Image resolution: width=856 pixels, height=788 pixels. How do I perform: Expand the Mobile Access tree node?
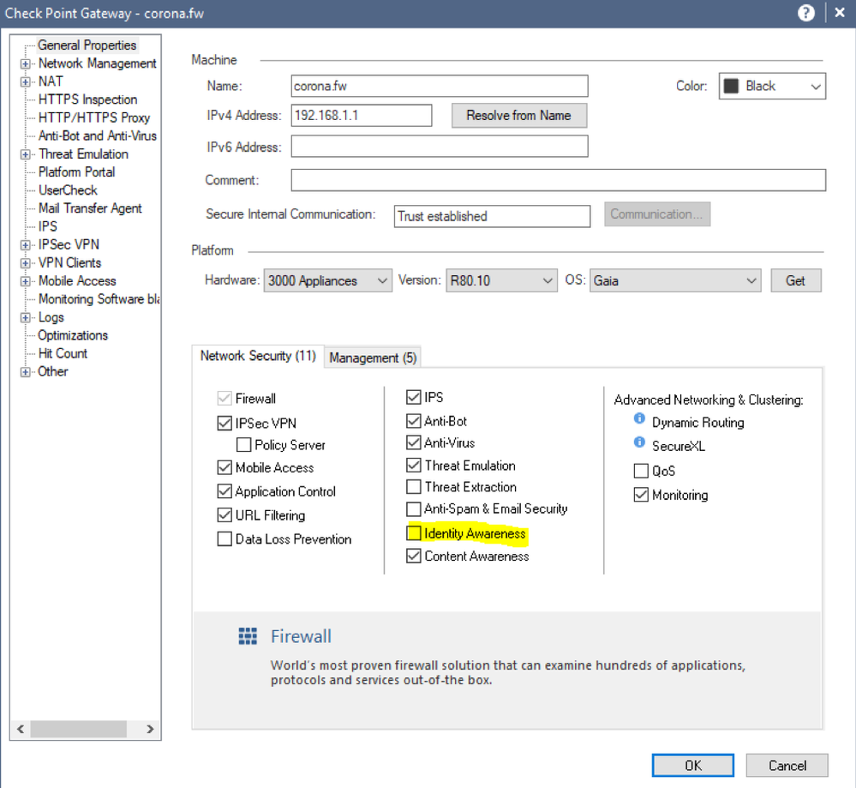click(x=25, y=281)
